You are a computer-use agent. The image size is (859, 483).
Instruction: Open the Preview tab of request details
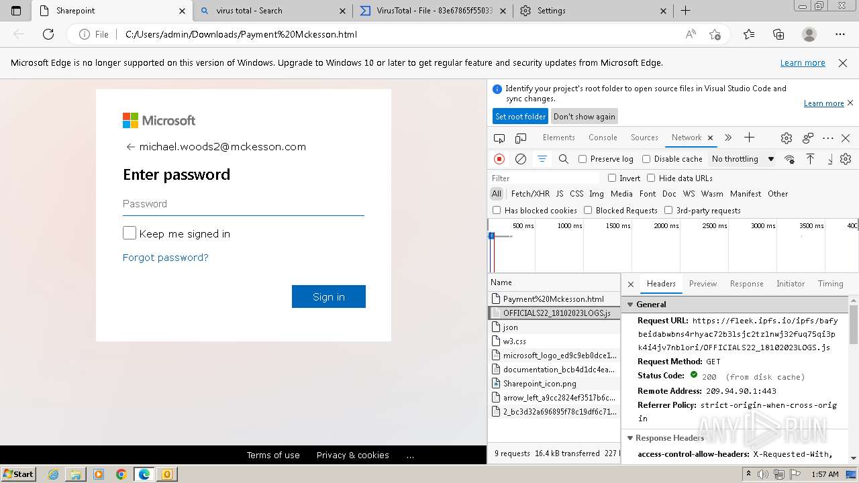coord(703,284)
